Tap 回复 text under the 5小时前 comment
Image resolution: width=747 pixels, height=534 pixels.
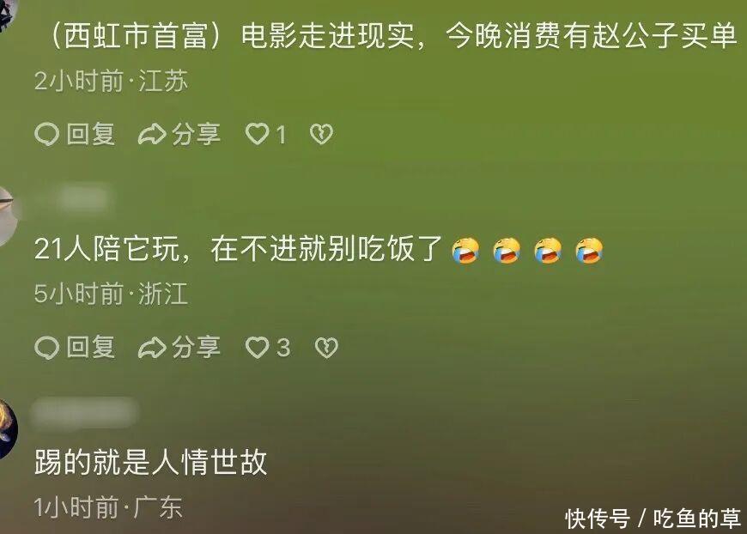pos(91,347)
